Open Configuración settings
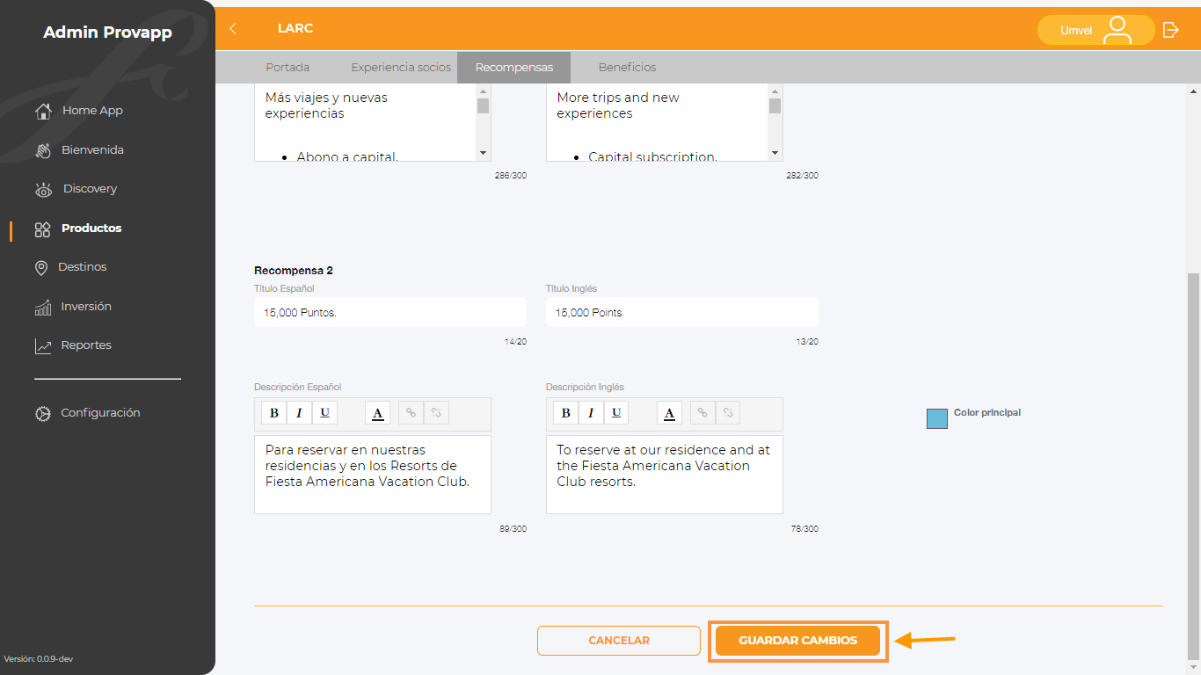 (x=87, y=413)
